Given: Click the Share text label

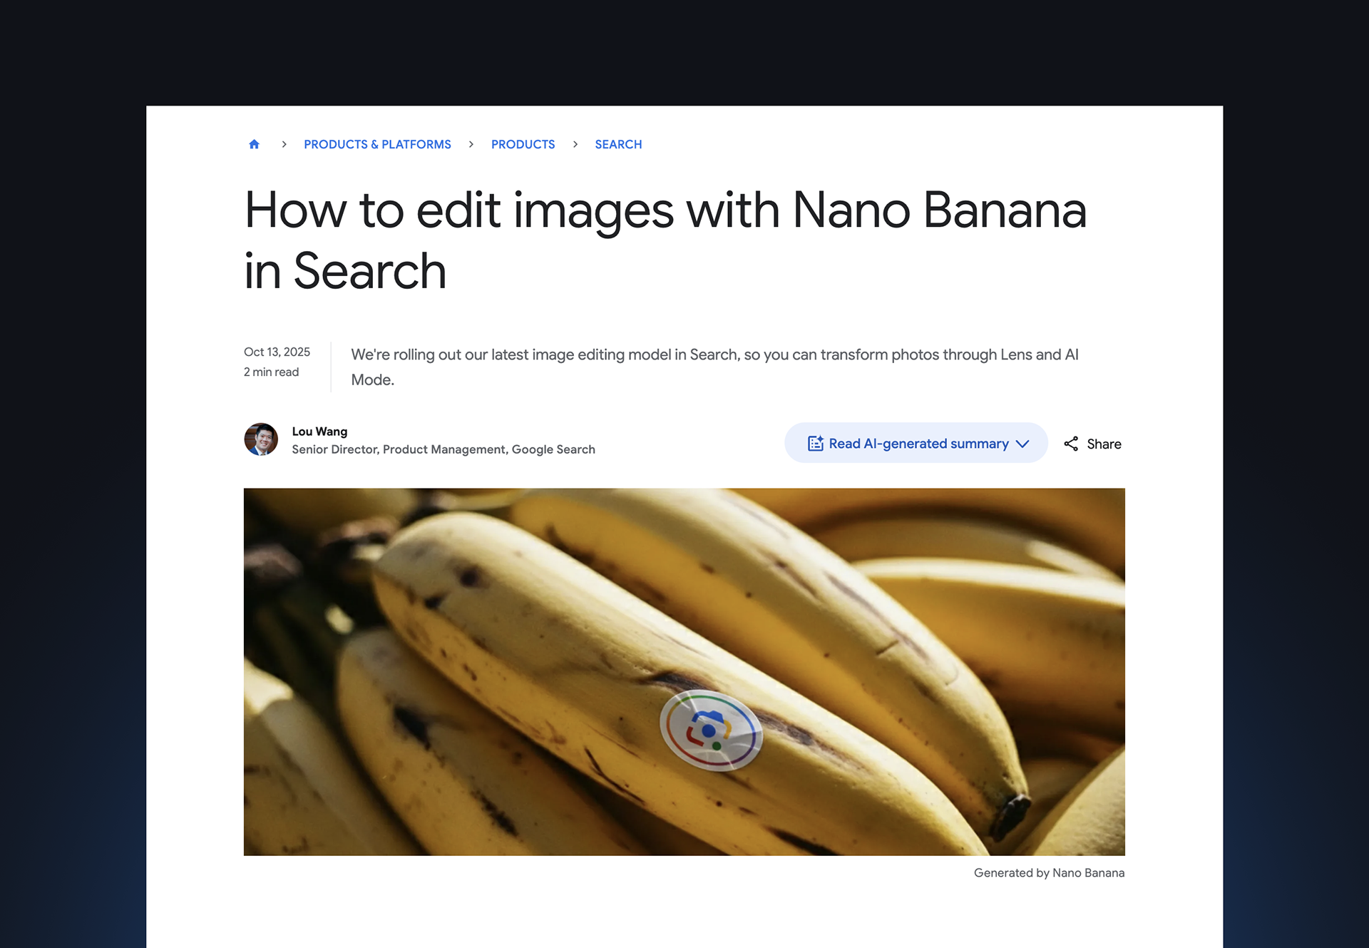Looking at the screenshot, I should point(1104,444).
